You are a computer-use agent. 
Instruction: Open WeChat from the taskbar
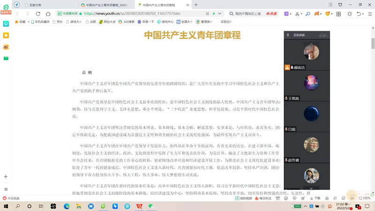click(151, 206)
